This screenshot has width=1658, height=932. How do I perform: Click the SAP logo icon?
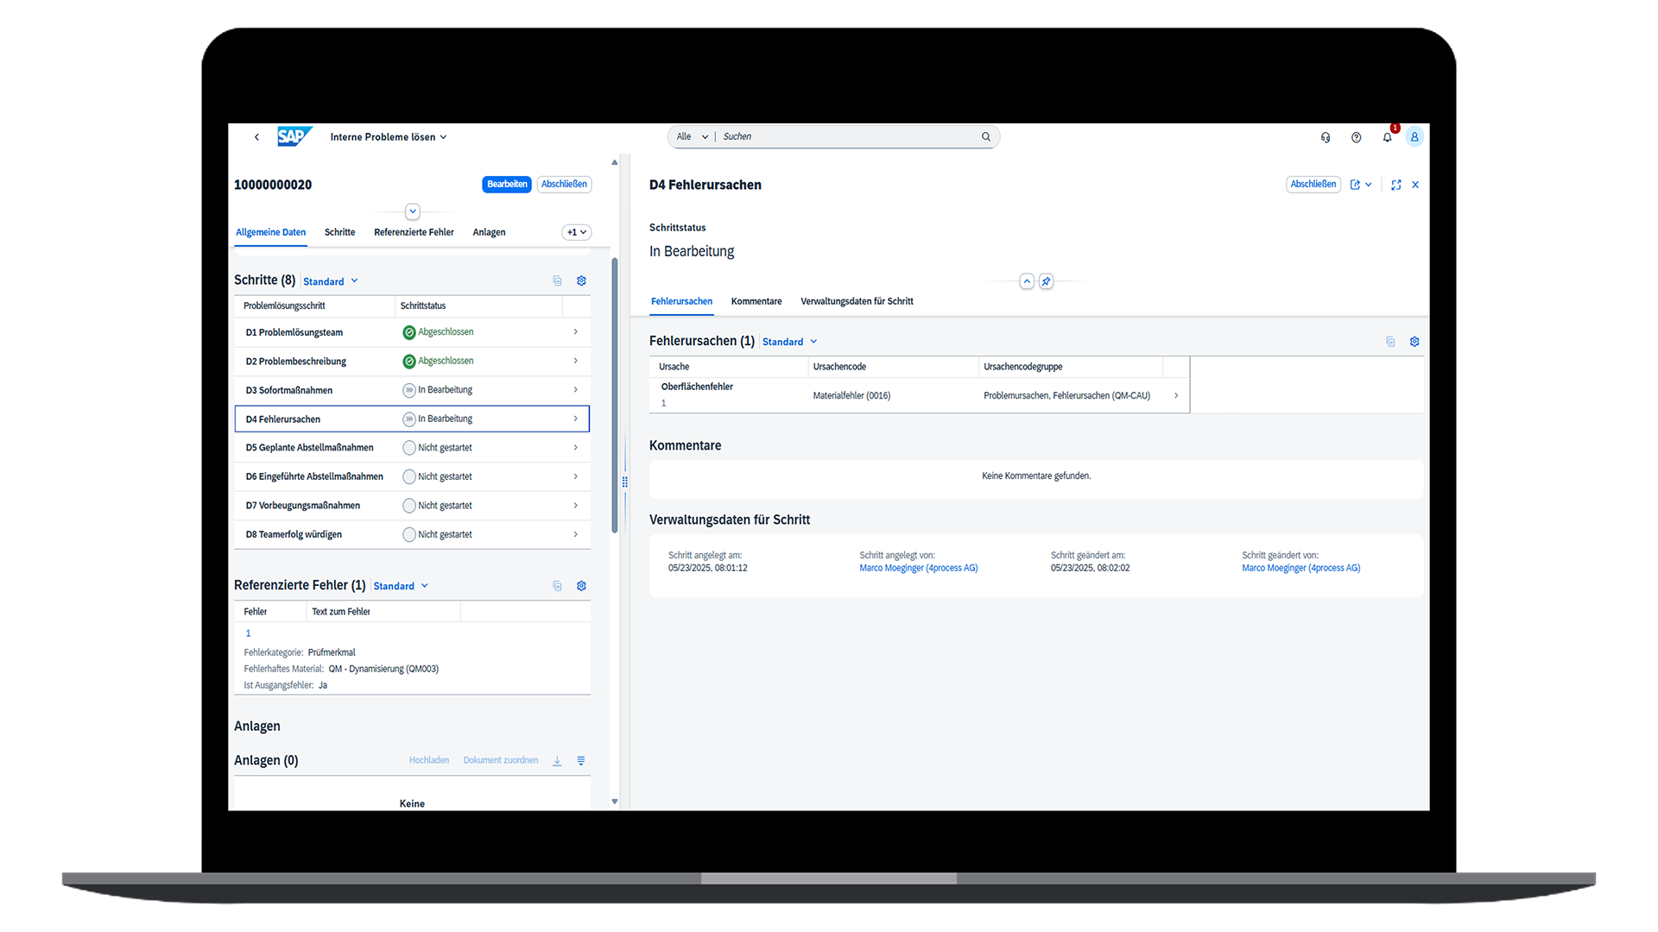[293, 136]
